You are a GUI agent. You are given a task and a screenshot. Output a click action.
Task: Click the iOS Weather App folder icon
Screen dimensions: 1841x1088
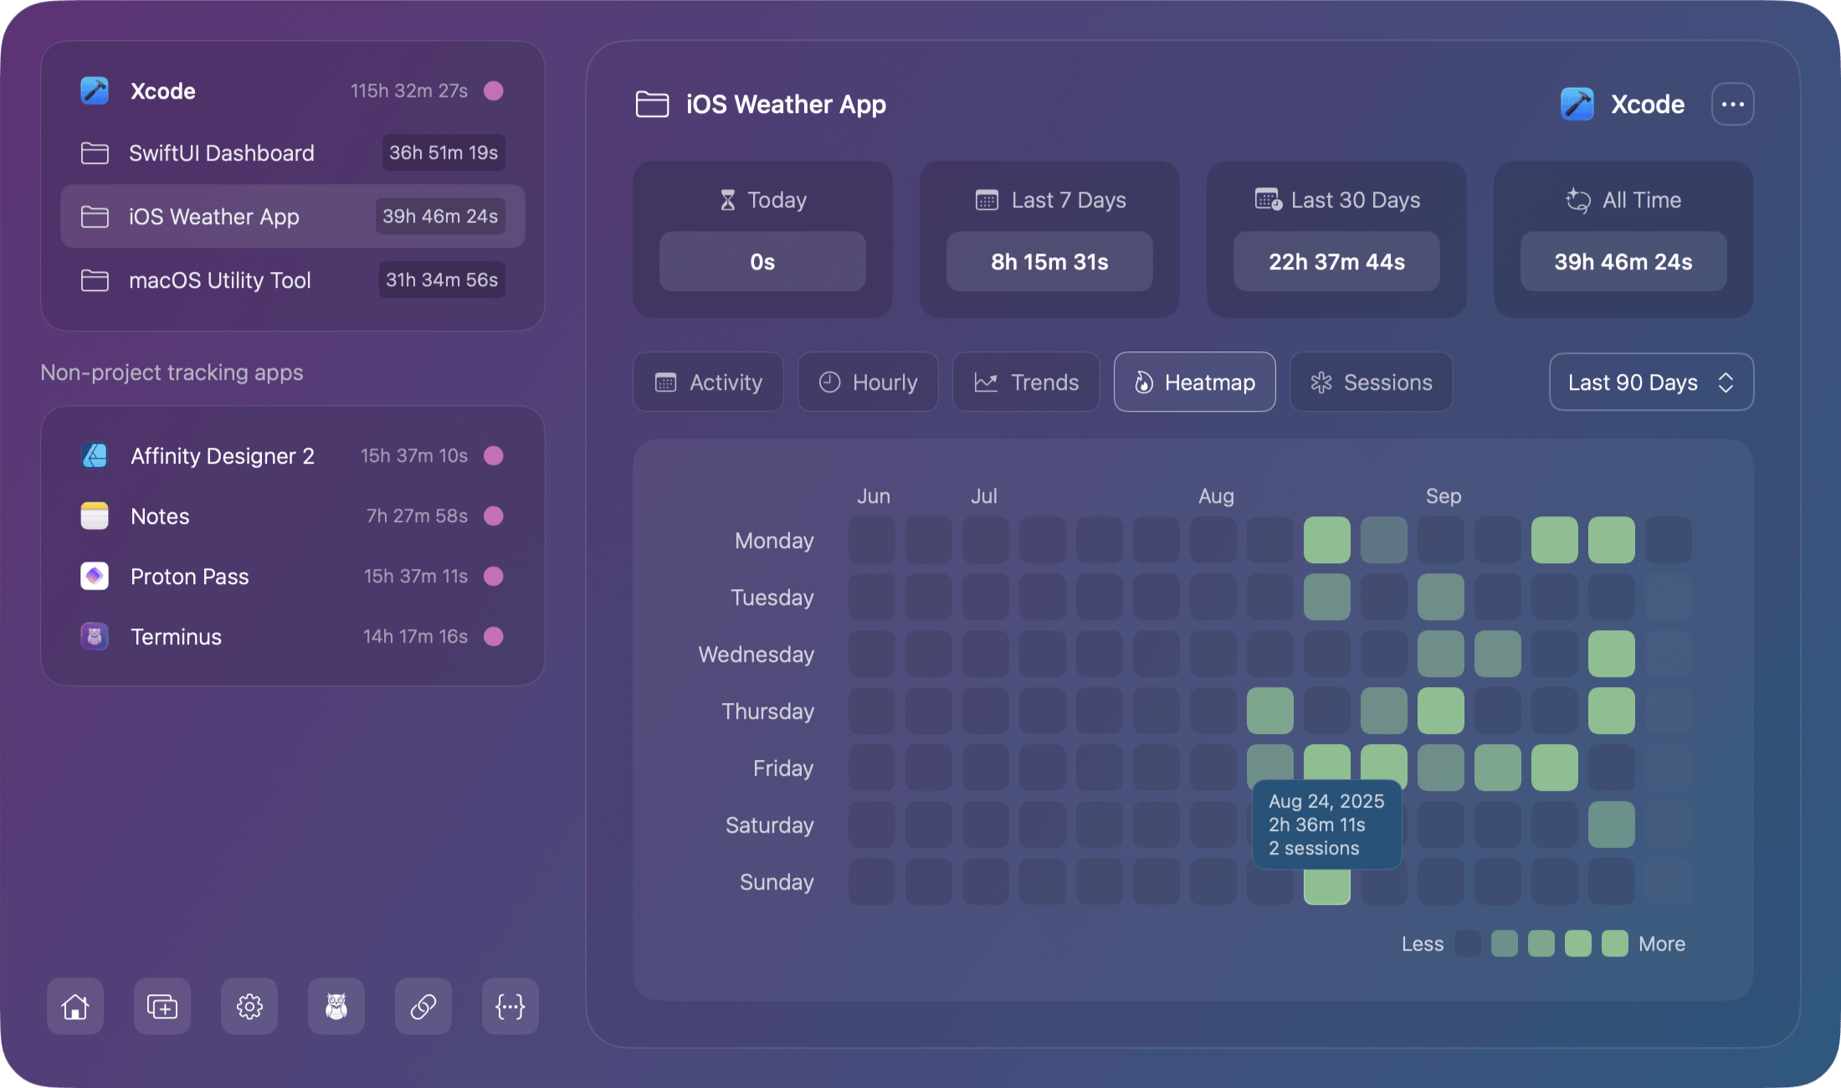[x=95, y=216]
